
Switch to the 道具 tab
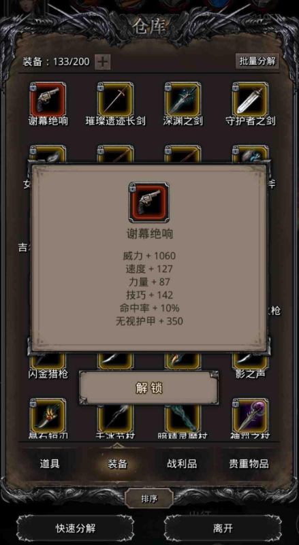point(50,463)
